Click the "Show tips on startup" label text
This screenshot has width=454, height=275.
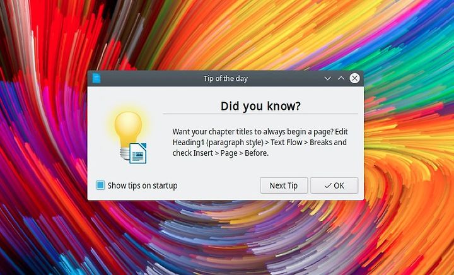[143, 185]
